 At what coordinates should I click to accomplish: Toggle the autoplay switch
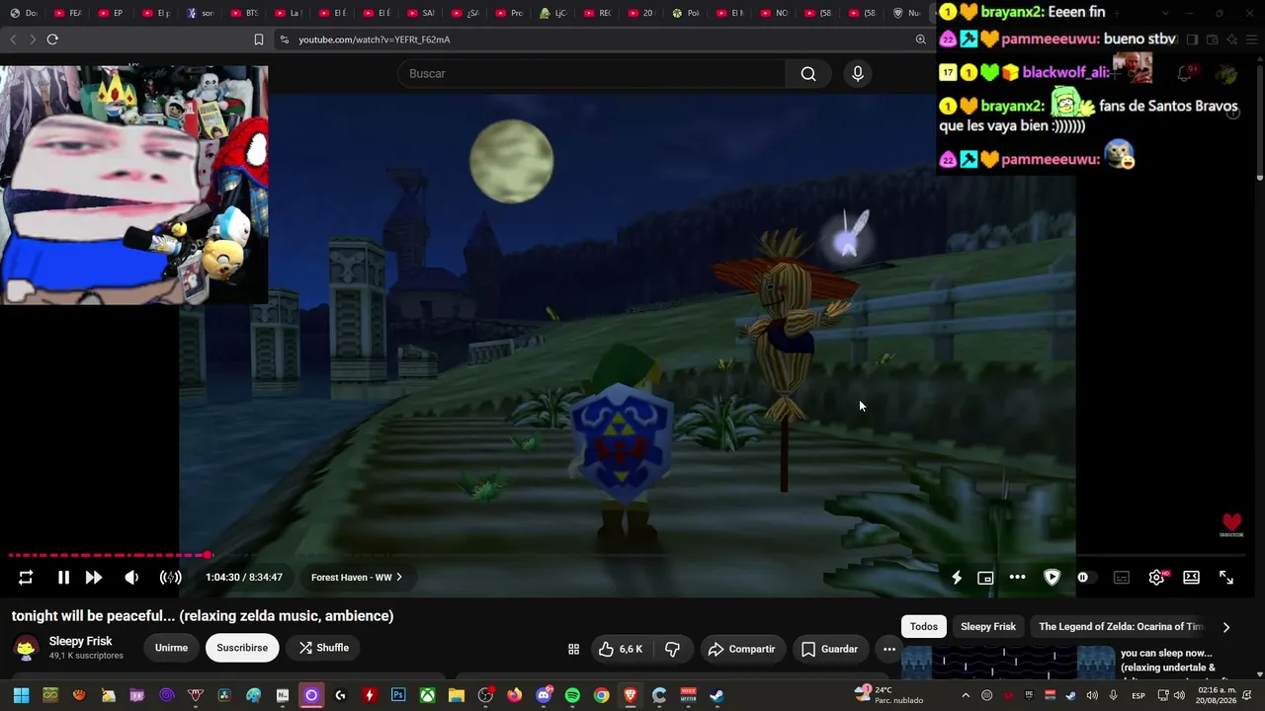(1086, 578)
